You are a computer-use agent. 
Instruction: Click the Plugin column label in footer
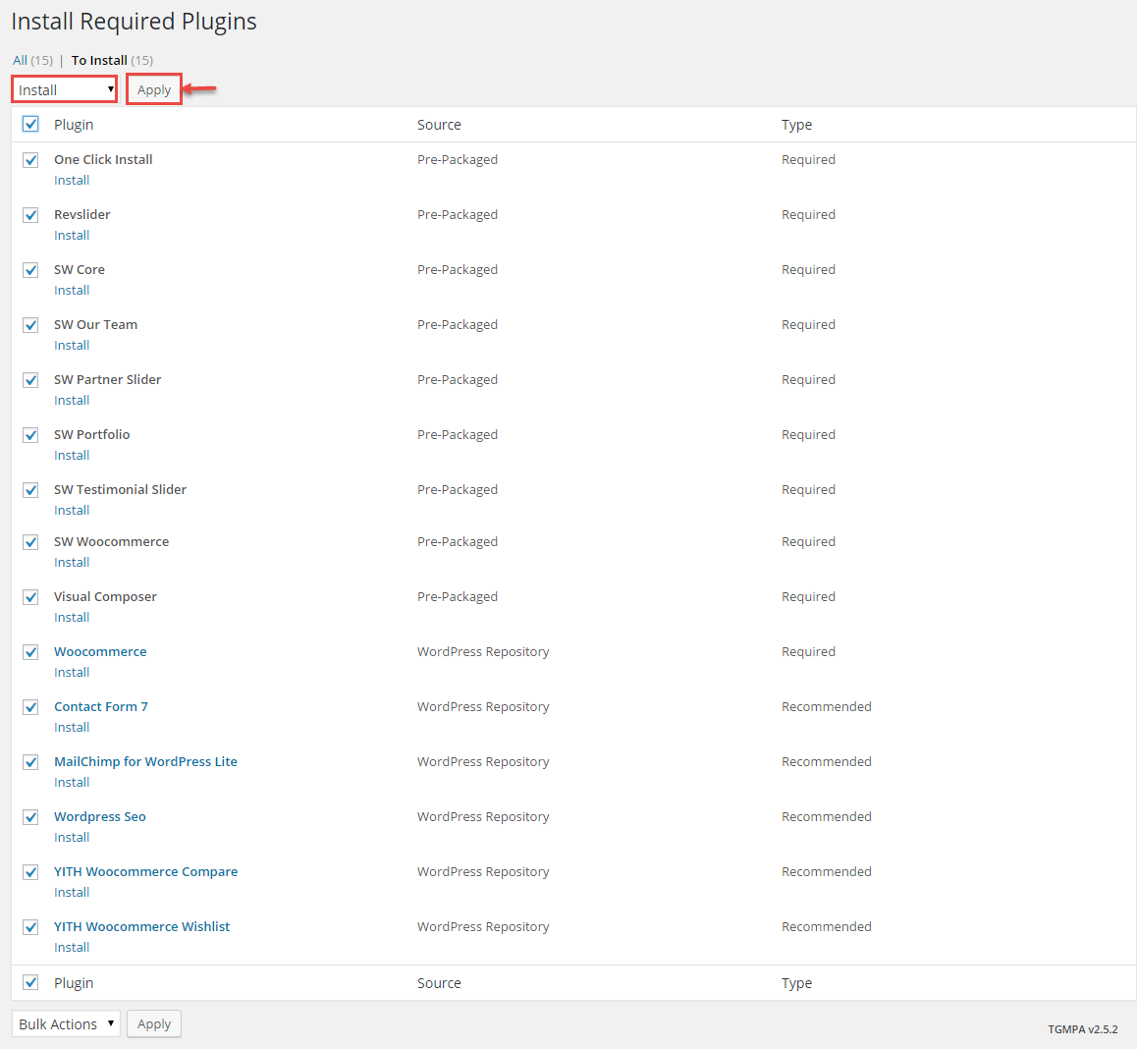tap(74, 983)
